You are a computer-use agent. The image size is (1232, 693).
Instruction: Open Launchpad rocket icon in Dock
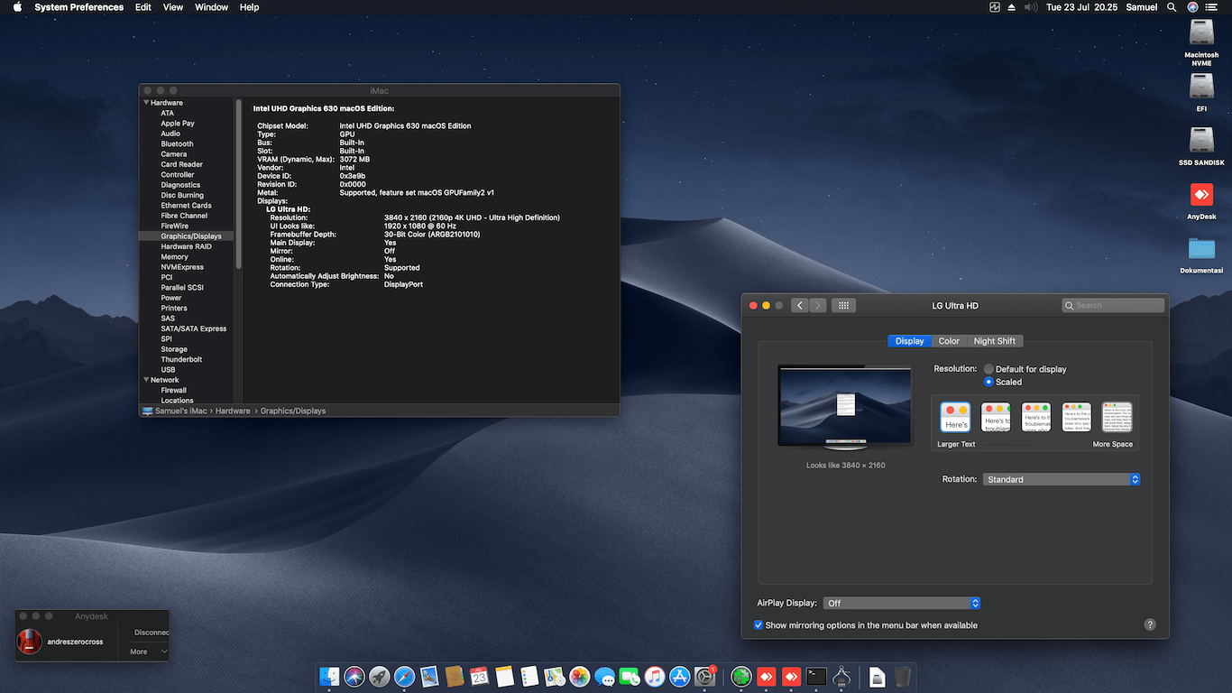[x=380, y=676]
